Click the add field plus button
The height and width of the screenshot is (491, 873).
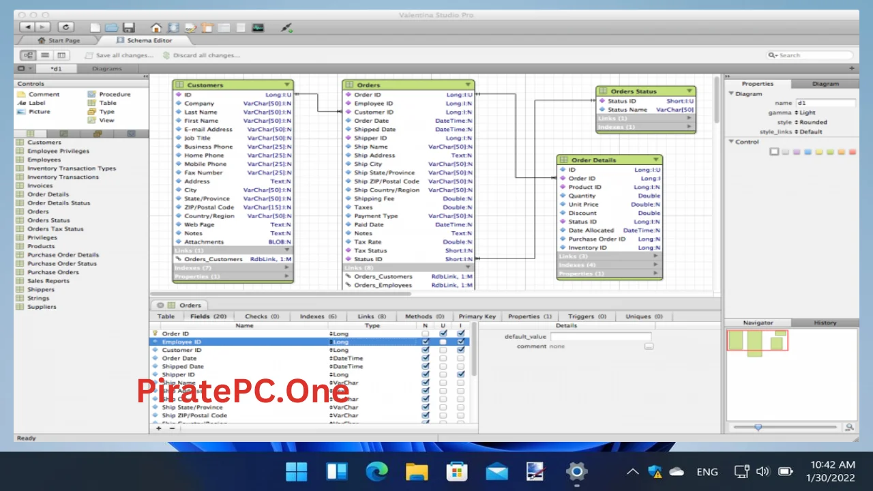pos(159,428)
